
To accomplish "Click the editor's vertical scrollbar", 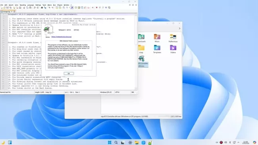I will click(x=136, y=51).
